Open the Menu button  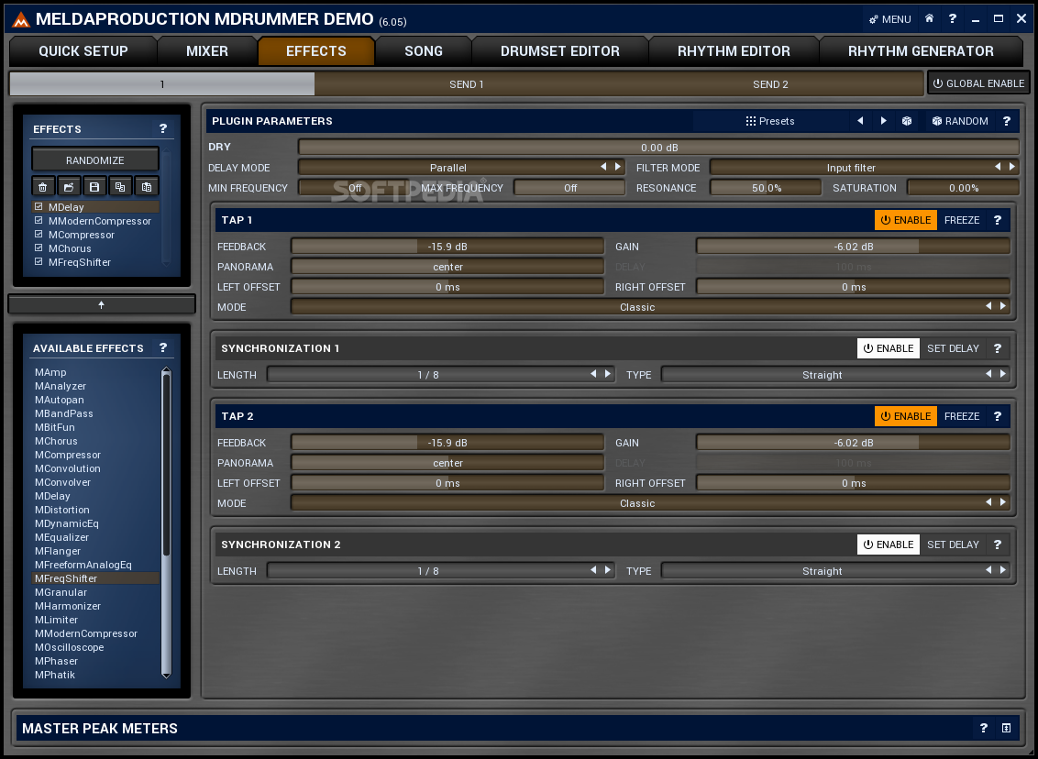click(x=890, y=19)
